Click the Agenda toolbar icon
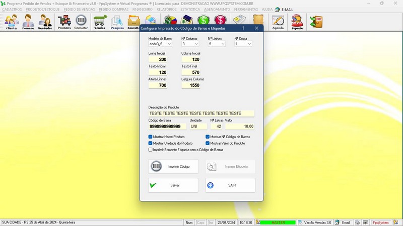 tap(278, 22)
